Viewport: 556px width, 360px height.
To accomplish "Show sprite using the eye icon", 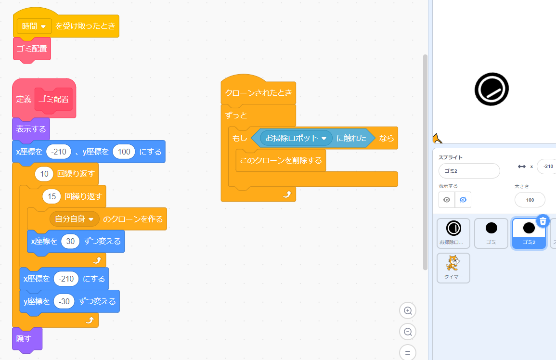I will tap(447, 200).
